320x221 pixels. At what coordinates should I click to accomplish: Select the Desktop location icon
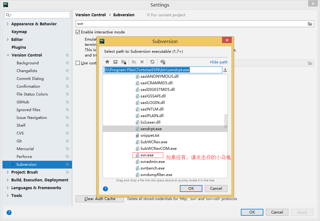pos(115,62)
